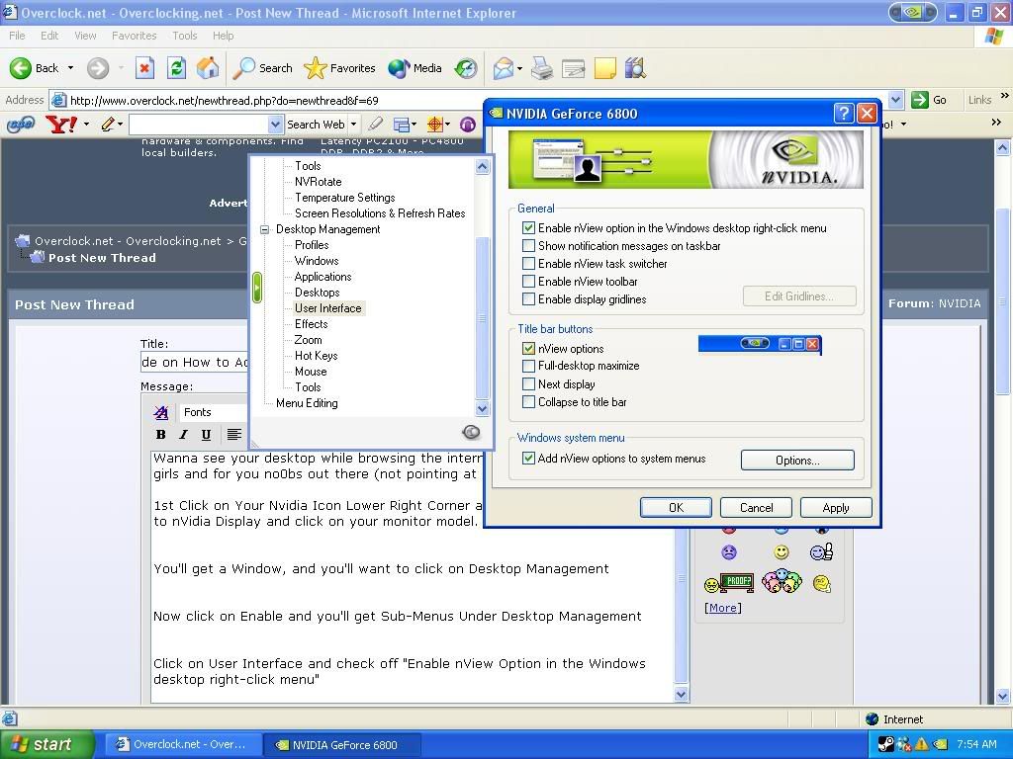Uncheck Add nView options to system menus
This screenshot has width=1013, height=759.
[x=528, y=459]
